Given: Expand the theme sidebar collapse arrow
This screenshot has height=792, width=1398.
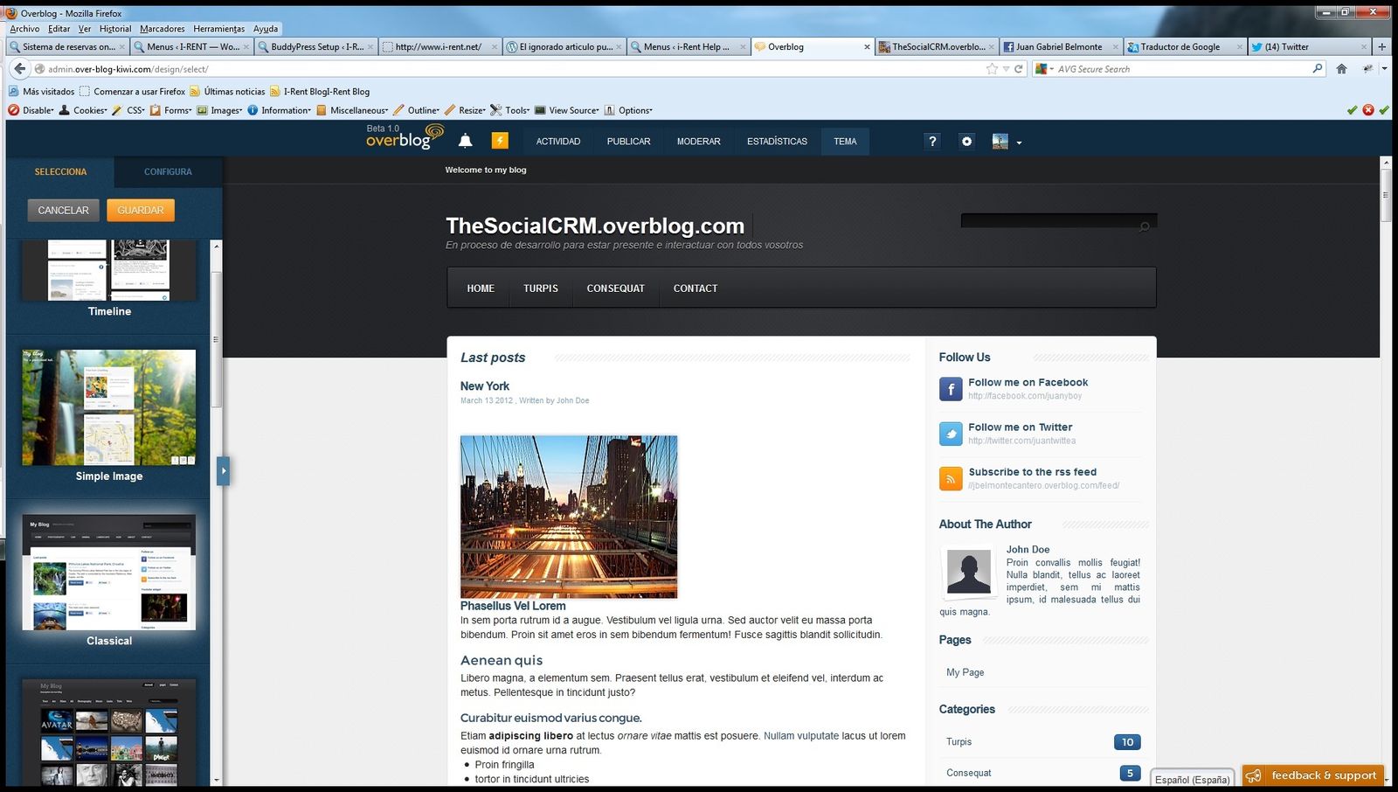Looking at the screenshot, I should (x=223, y=470).
